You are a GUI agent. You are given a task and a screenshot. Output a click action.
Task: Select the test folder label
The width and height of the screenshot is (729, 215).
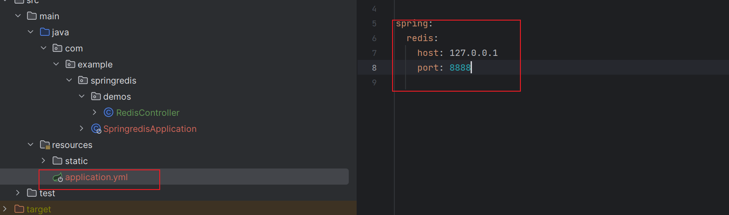(x=47, y=194)
